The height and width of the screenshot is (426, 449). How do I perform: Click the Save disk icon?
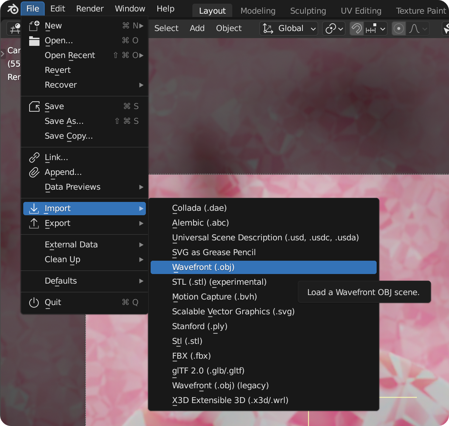(34, 106)
